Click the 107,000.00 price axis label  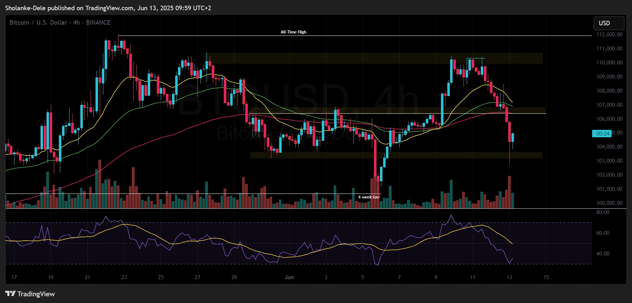pos(609,105)
